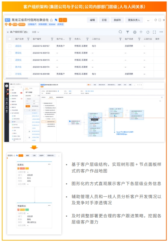Open the 技术处 department link
Viewport: 168px width, 242px height.
tap(19, 67)
